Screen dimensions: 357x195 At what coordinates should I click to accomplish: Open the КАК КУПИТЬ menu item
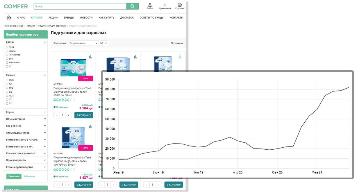pyautogui.click(x=106, y=18)
